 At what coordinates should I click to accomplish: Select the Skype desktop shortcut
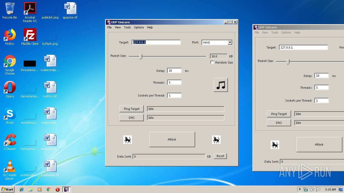point(10,116)
